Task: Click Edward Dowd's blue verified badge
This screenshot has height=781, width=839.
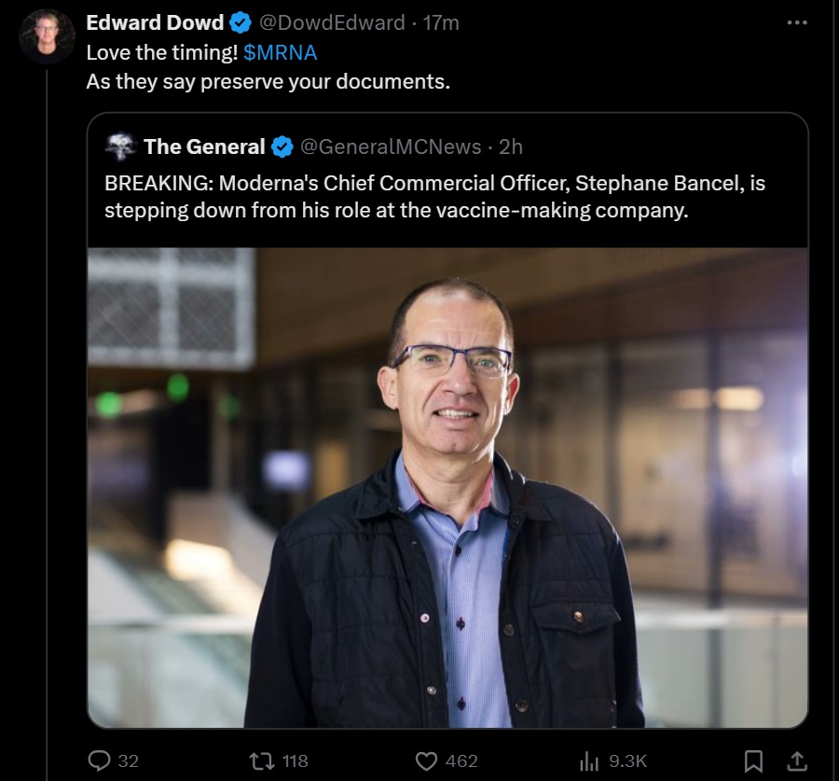Action: pyautogui.click(x=241, y=22)
